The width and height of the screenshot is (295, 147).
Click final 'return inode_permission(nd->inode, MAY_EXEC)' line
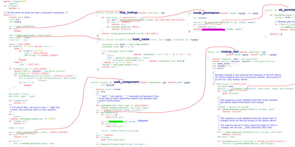130,34
